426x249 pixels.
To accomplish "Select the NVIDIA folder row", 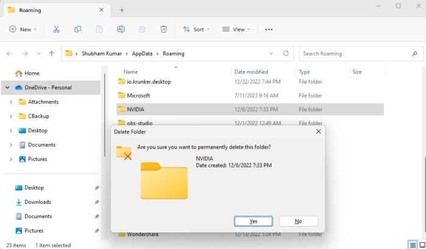I will (250, 109).
